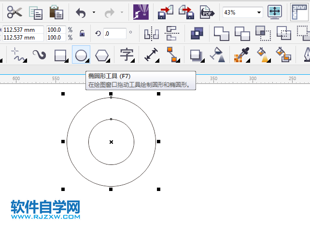The width and height of the screenshot is (310, 245).
Task: Click the Cut scissors icon
Action: coord(14,12)
